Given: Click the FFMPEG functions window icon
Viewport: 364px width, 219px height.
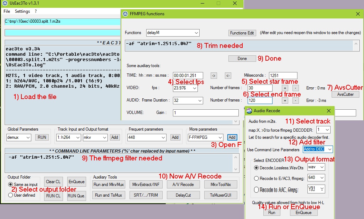Looking at the screenshot, I should (125, 13).
